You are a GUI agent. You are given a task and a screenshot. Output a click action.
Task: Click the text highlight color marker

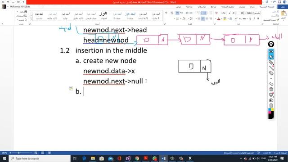point(225,19)
